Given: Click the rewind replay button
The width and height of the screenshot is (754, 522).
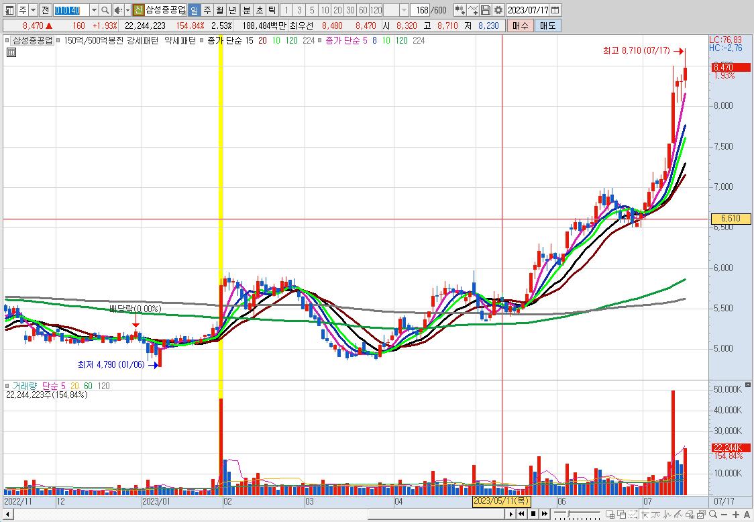Looking at the screenshot, I should (521, 514).
